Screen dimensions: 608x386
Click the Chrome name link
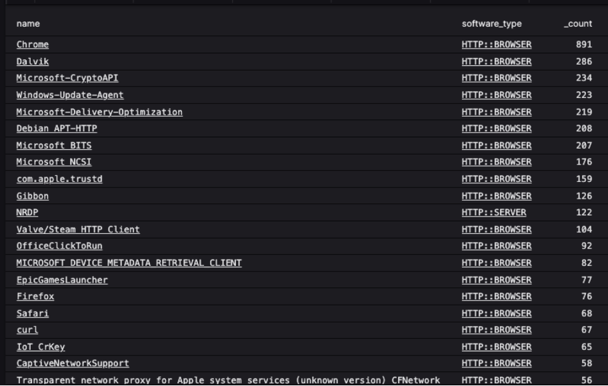tap(33, 45)
